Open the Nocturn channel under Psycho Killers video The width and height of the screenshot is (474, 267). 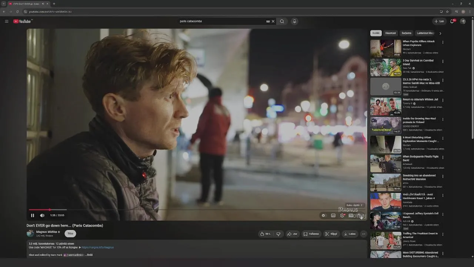coord(407,49)
